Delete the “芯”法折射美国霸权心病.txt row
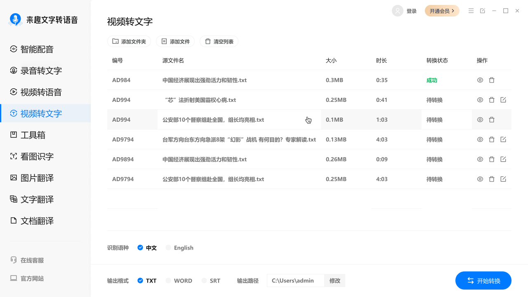 (492, 100)
